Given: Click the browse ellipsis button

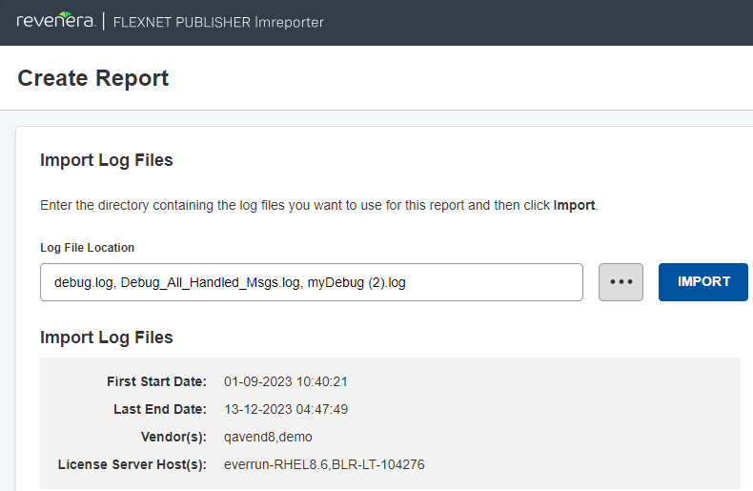Looking at the screenshot, I should tap(621, 282).
